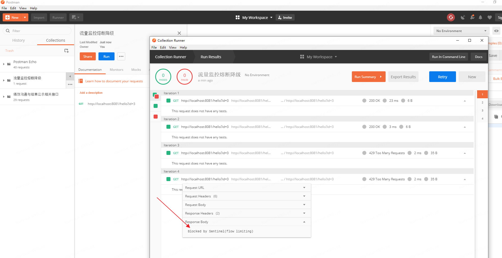
Task: Open the No Environment dropdown
Action: [461, 31]
